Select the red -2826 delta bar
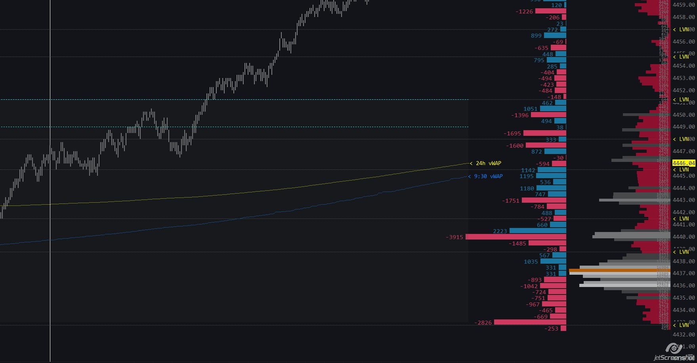 (530, 322)
